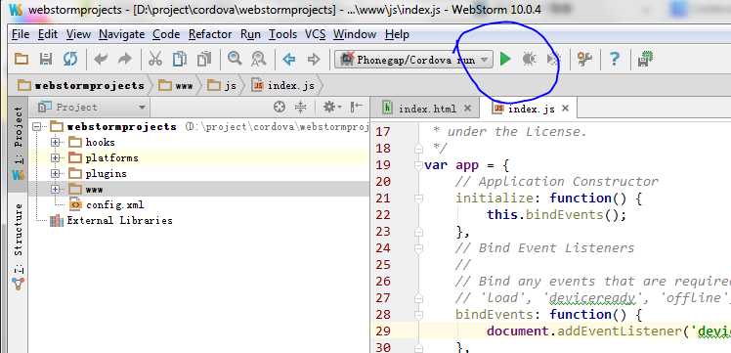Screen dimensions: 731x353
Task: Open the Navigate menu
Action: click(x=122, y=34)
